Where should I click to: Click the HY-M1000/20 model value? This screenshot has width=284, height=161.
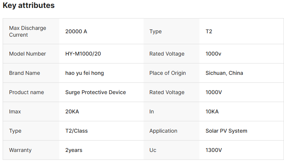[83, 54]
